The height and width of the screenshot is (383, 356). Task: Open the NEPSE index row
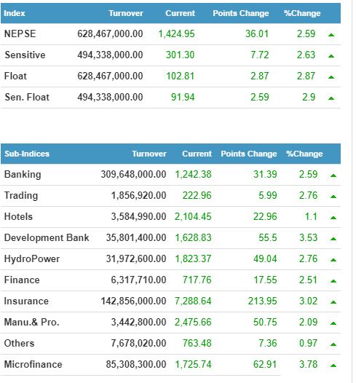pyautogui.click(x=170, y=34)
